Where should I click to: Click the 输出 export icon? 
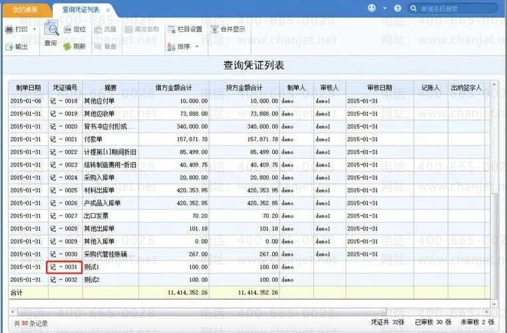pos(9,47)
